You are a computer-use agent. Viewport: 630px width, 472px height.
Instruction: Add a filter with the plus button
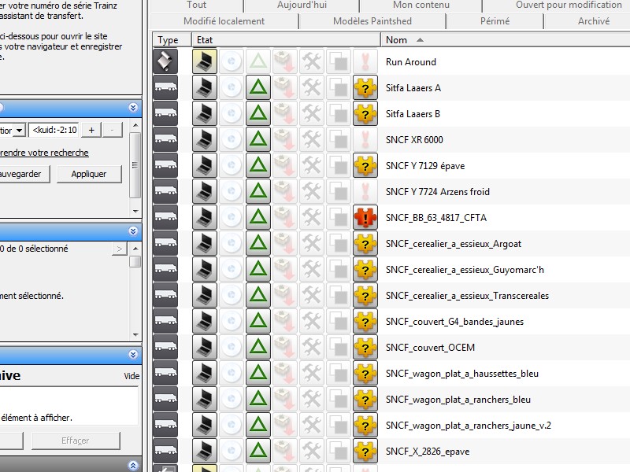[91, 130]
